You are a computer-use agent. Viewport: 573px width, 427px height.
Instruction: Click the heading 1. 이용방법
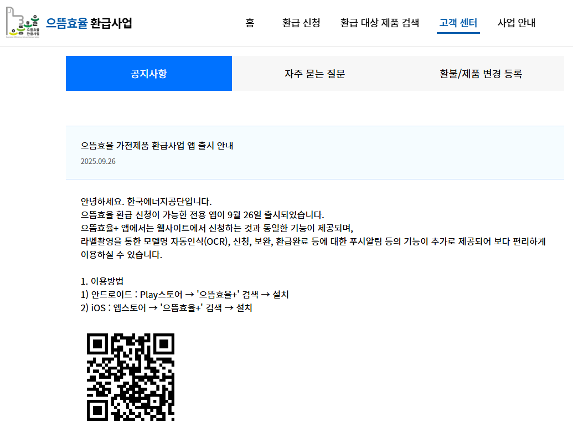102,281
